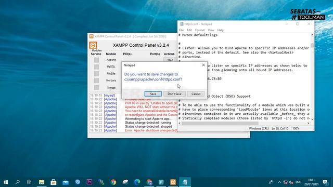This screenshot has height=187, width=333.
Task: Toggle the Tomcat service checkbox in XAMPP
Action: pyautogui.click(x=96, y=87)
